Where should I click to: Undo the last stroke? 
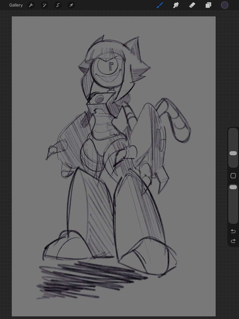(x=233, y=231)
